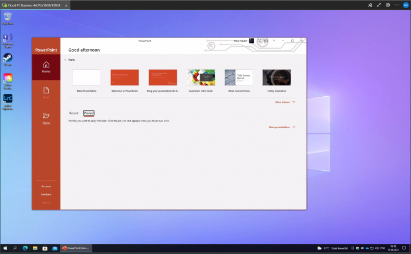Follow the More themes link
Image resolution: width=411 pixels, height=254 pixels.
285,102
